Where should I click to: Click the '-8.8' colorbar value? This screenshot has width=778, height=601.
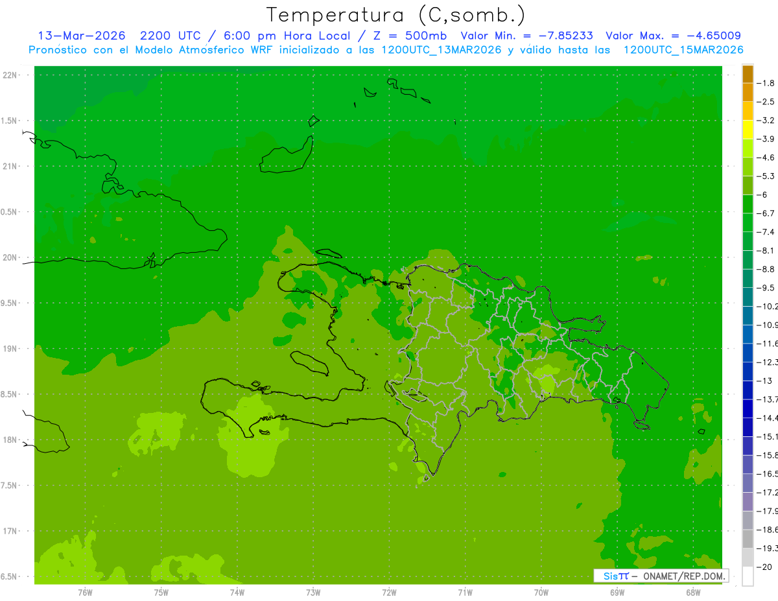tap(766, 269)
